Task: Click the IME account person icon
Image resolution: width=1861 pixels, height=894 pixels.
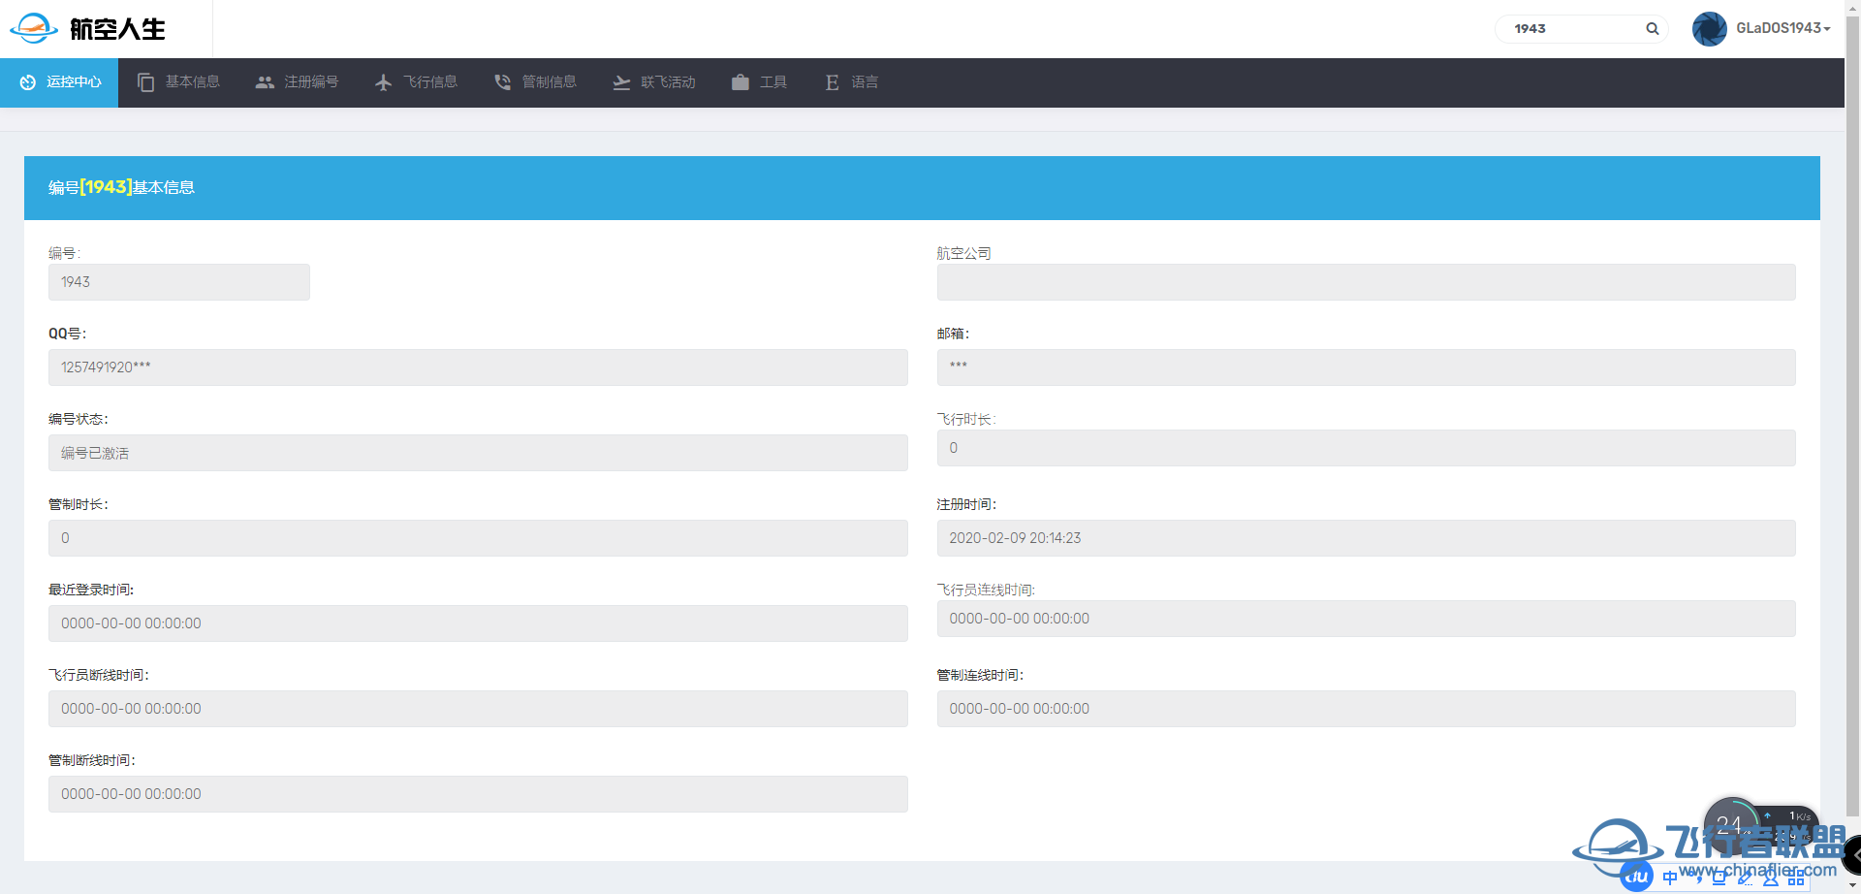Action: 1771,878
